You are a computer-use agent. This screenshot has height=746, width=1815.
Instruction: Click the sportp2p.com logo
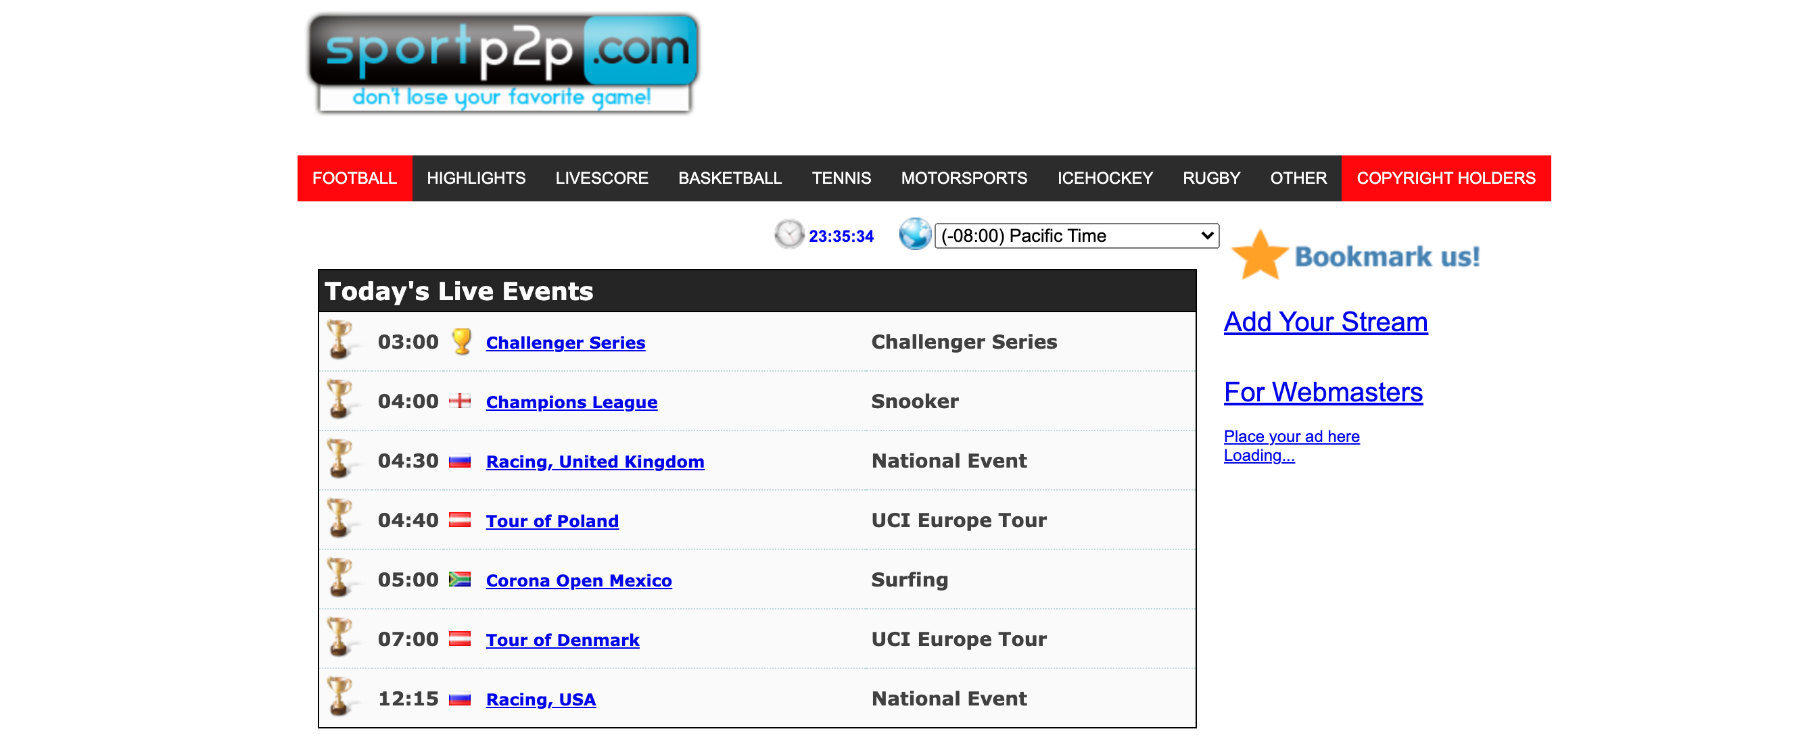503,64
